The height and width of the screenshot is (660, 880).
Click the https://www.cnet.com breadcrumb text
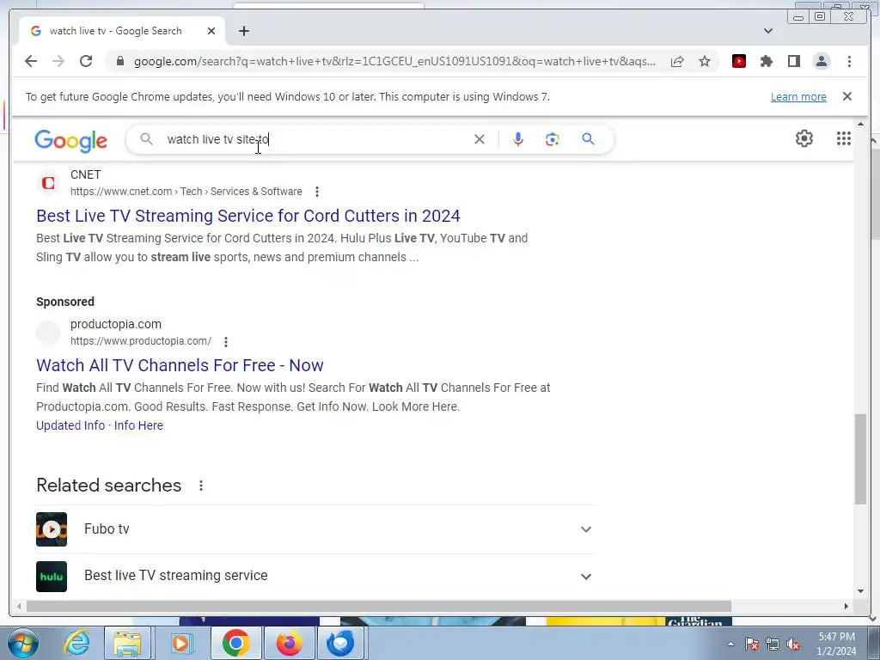[x=121, y=192]
